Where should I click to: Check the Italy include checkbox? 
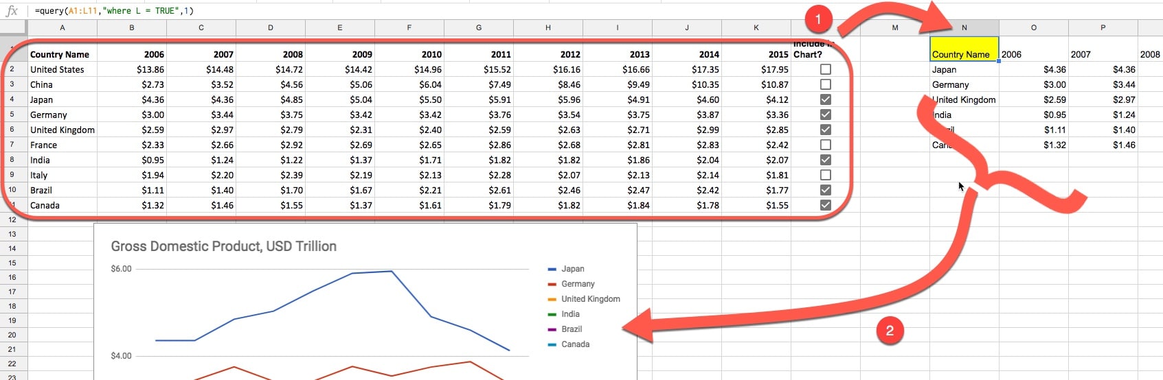click(826, 175)
